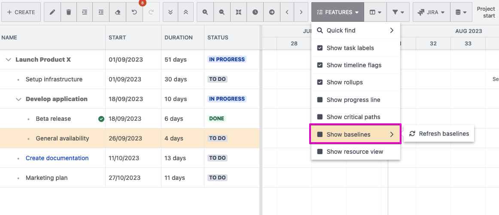499x215 pixels.
Task: Click the TO DO status of Marketing plan
Action: pyautogui.click(x=217, y=178)
